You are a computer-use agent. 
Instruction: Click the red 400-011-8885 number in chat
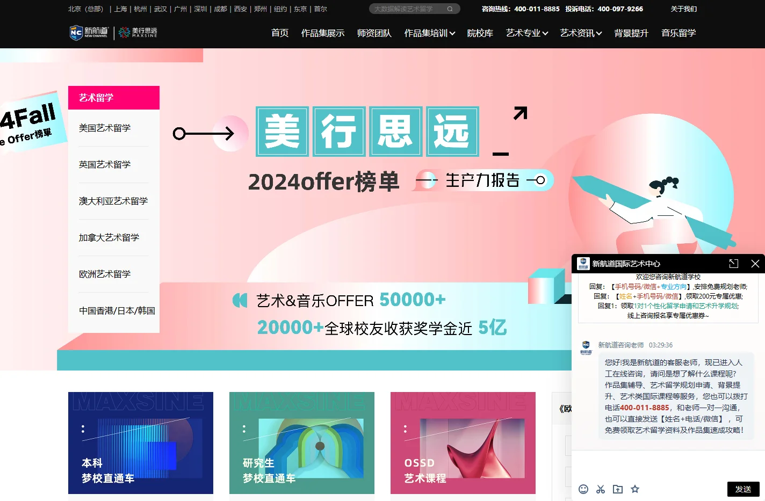(x=645, y=408)
